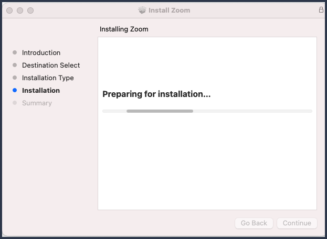The image size is (327, 239).
Task: Minimize the Install Zoom window
Action: tap(20, 10)
